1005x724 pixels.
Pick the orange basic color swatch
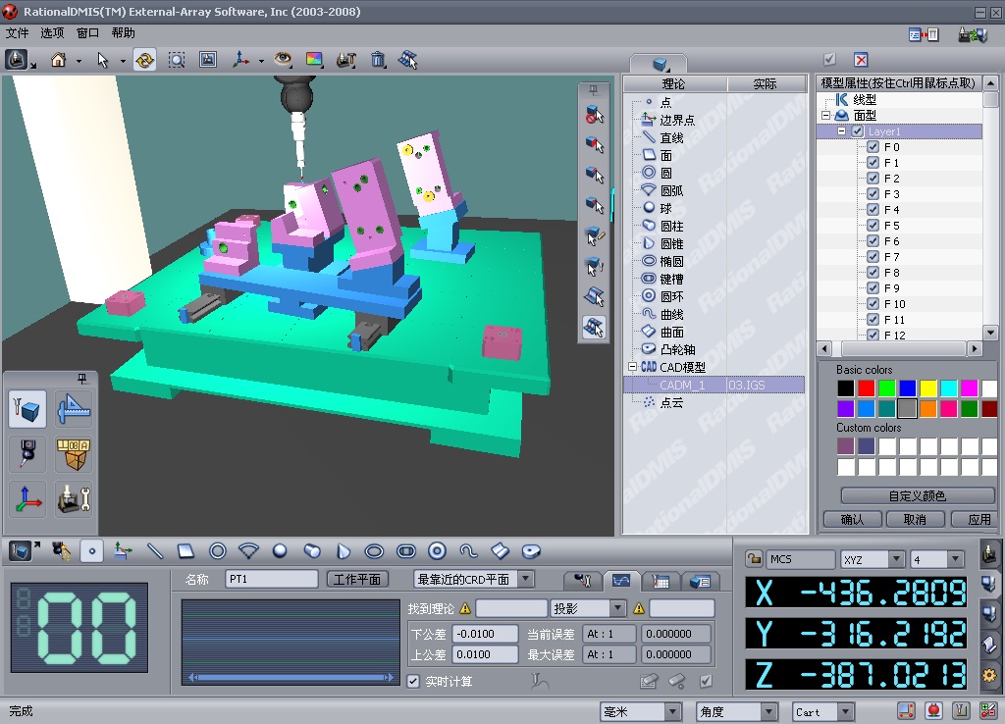point(928,408)
